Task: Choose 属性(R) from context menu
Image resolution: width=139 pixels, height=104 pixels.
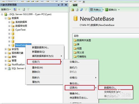Action: pyautogui.click(x=36, y=82)
